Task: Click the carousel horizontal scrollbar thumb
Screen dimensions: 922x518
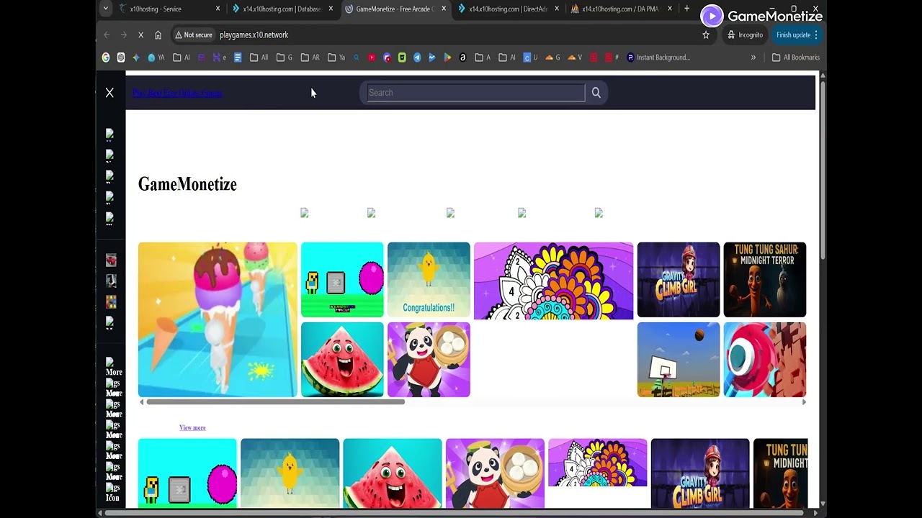Action: (x=275, y=402)
